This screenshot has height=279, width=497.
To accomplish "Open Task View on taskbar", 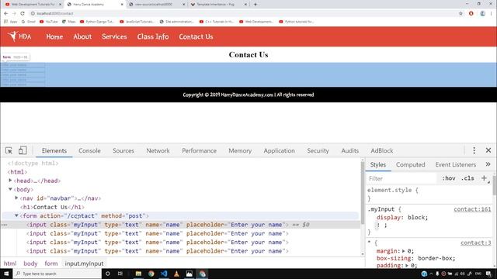I will (x=120, y=274).
